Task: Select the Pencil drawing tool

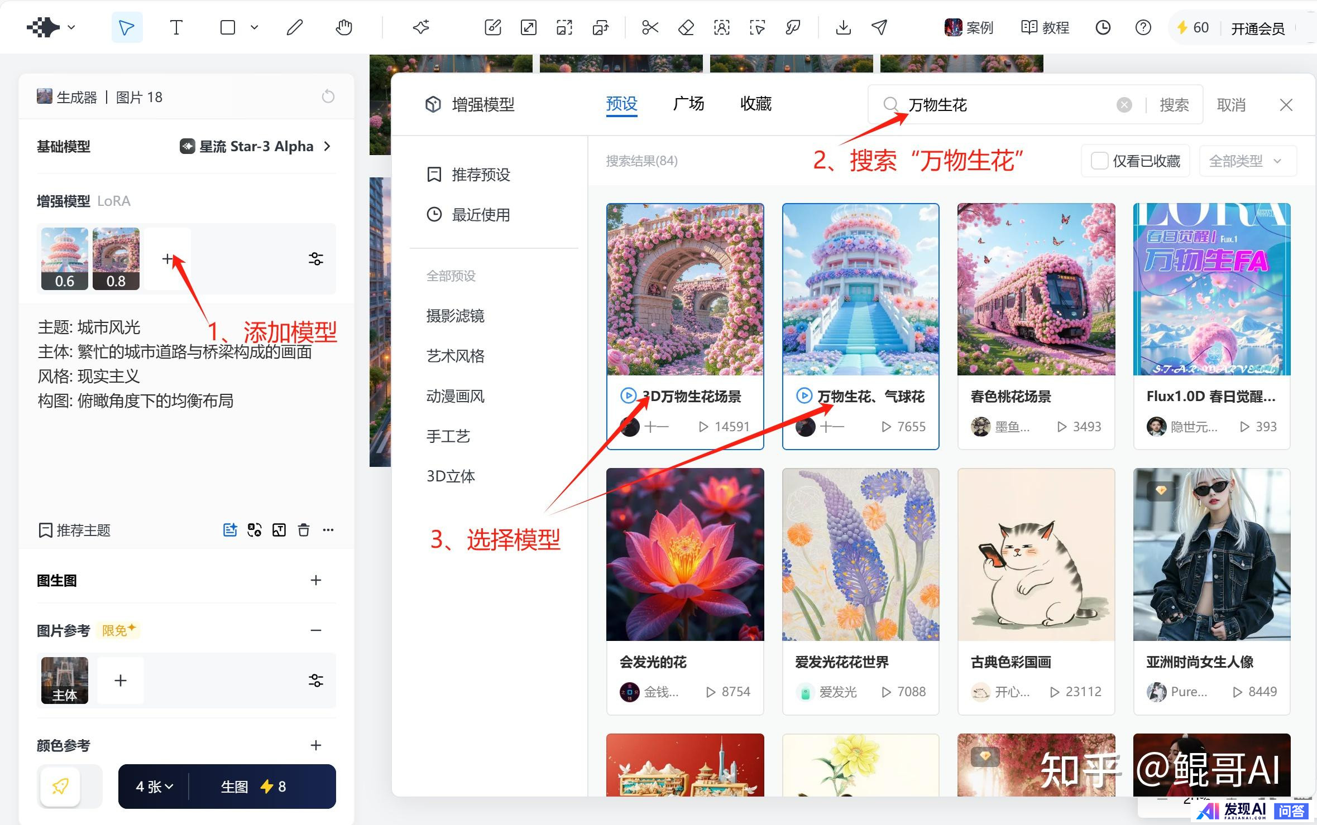Action: [x=294, y=27]
